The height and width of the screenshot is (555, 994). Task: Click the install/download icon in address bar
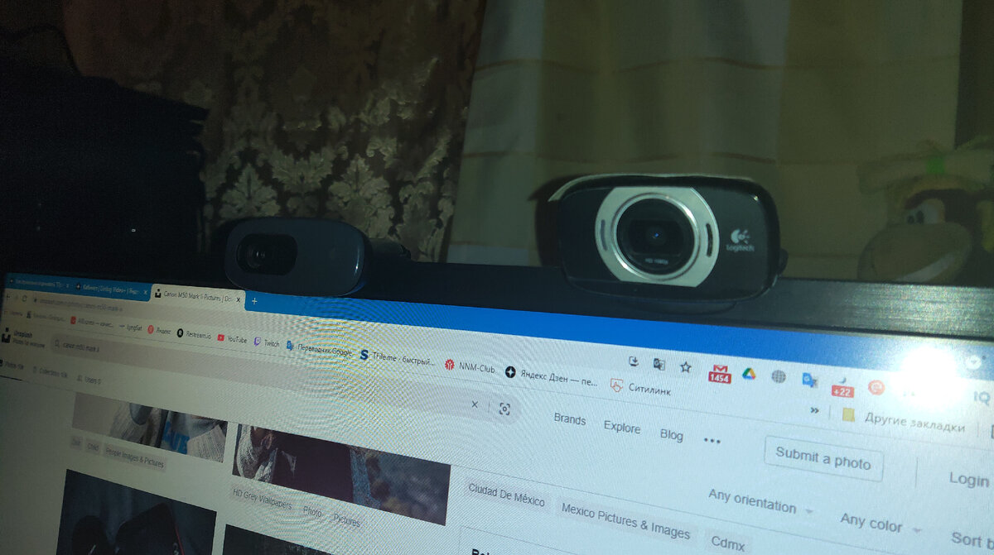click(x=634, y=361)
